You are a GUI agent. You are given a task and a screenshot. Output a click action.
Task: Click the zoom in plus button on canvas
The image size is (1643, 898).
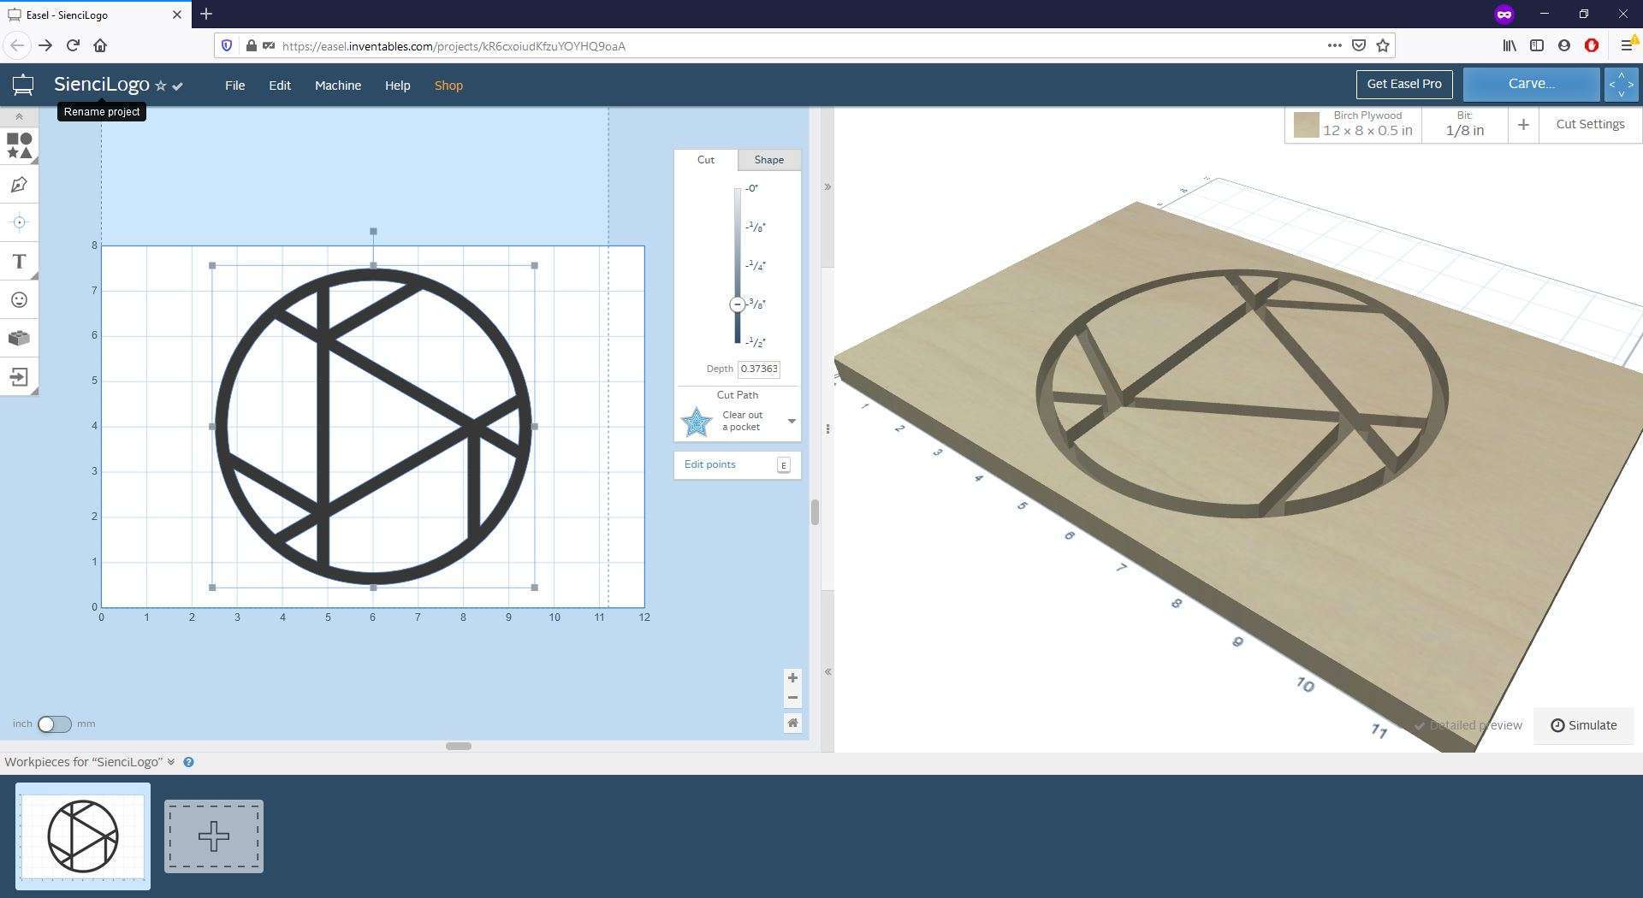pyautogui.click(x=792, y=678)
